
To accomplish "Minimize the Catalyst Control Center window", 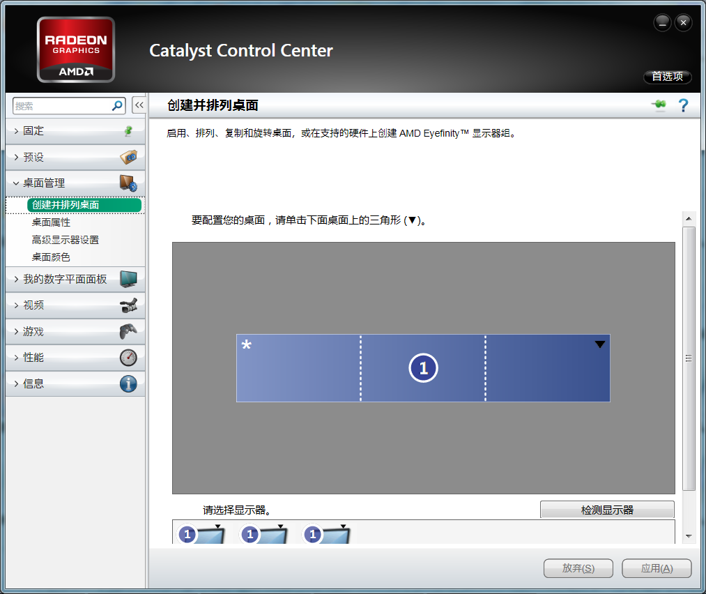I will (x=662, y=22).
